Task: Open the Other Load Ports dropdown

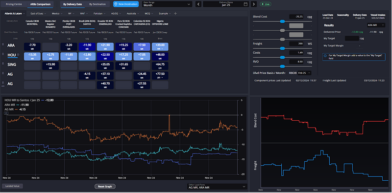Action: tap(217, 187)
